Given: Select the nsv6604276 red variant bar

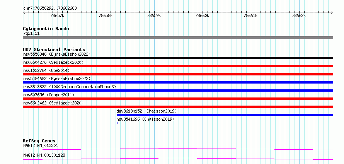Looking at the screenshot, I should tap(178, 66).
